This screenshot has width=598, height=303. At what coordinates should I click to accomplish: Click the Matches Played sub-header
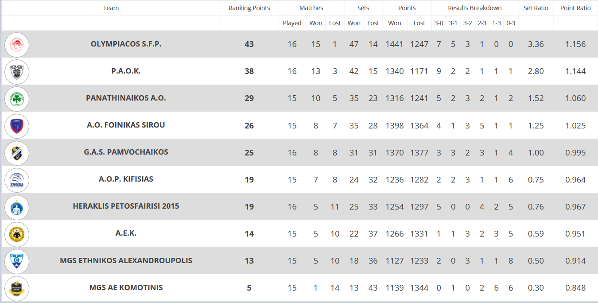point(292,23)
